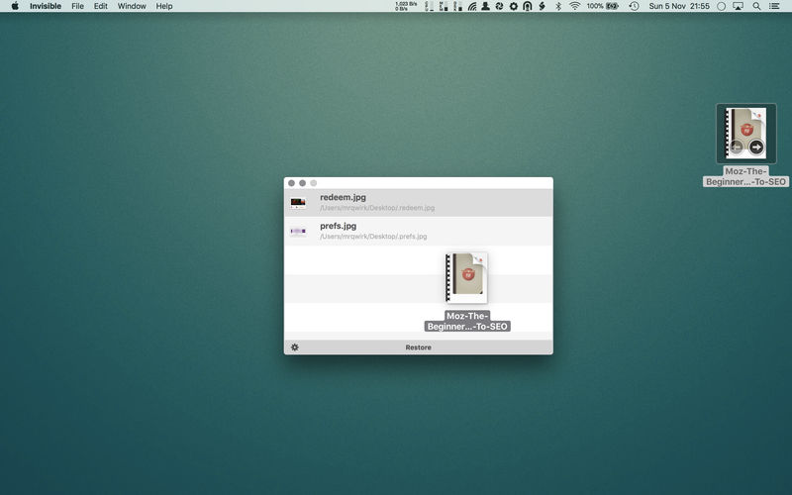
Task: Open Spotlight search magnifier icon
Action: 756,6
